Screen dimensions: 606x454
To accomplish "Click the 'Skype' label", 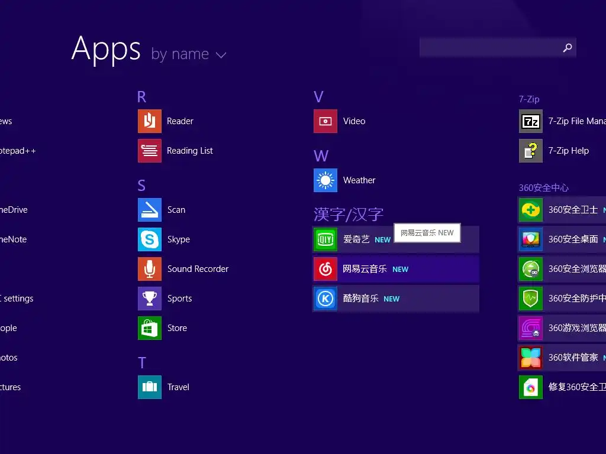I will pos(179,239).
